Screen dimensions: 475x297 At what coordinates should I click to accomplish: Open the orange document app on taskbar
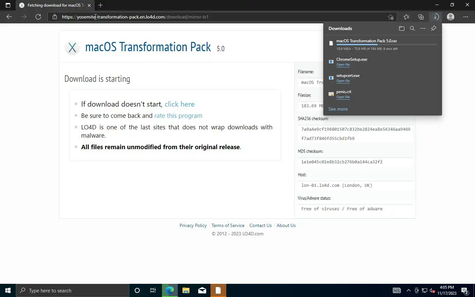(218, 290)
